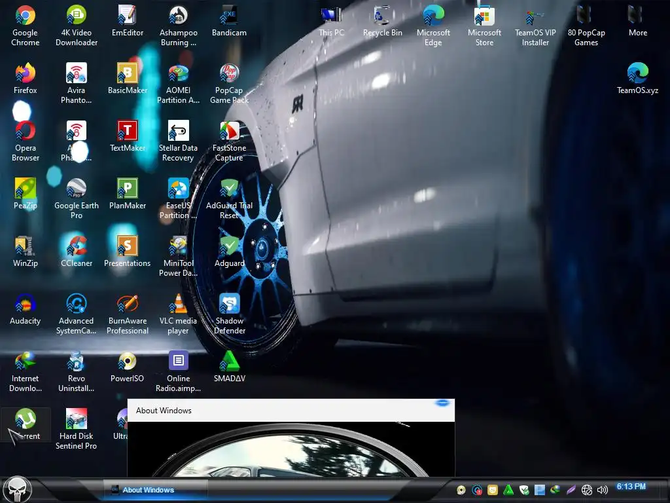Screen dimensions: 670x503
Task: Open the PowerISO disc tray icon
Action: pos(461,490)
